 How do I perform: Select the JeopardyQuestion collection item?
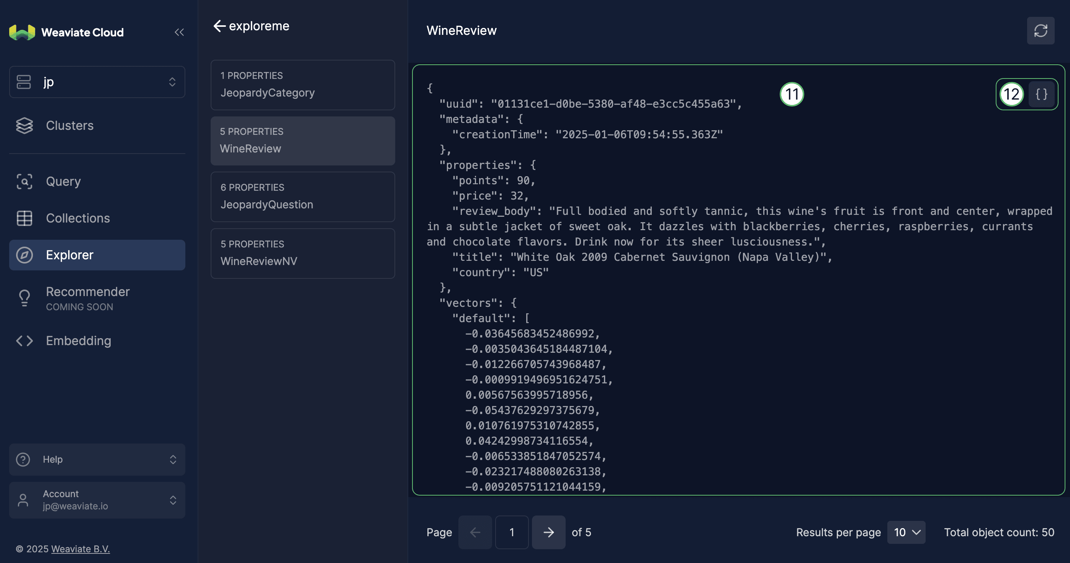pos(302,196)
